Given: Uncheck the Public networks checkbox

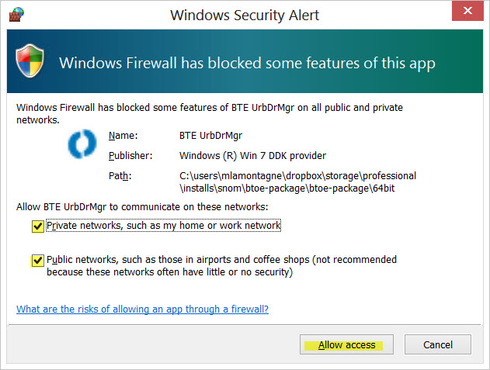Looking at the screenshot, I should click(x=38, y=261).
